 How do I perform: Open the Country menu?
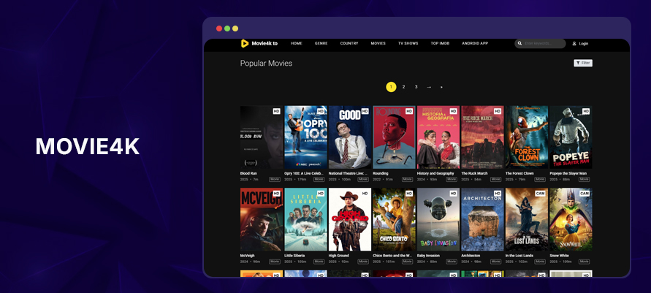coord(349,44)
